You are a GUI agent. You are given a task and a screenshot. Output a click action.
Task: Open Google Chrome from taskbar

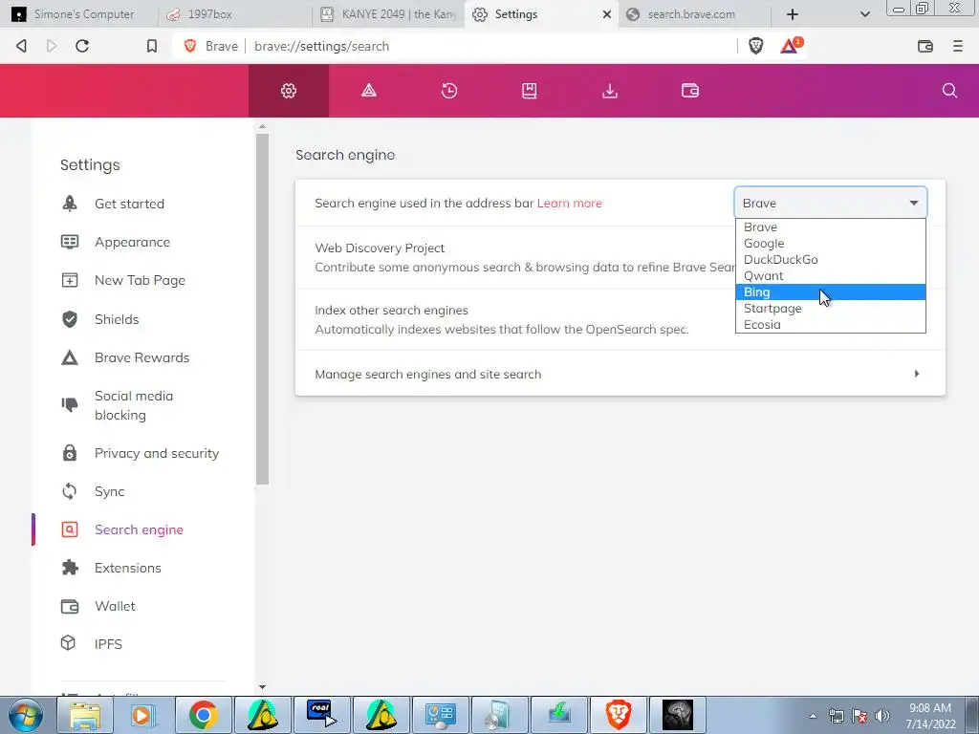point(203,715)
